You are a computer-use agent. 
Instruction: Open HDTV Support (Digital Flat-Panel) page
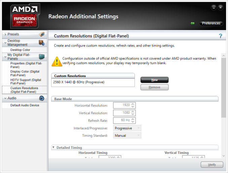pyautogui.click(x=26, y=82)
